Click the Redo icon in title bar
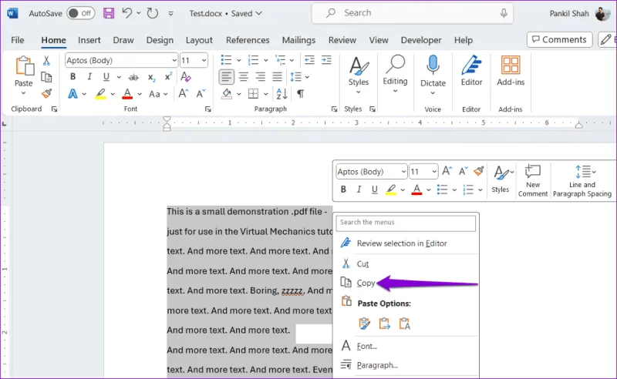This screenshot has height=379, width=617. click(x=152, y=13)
